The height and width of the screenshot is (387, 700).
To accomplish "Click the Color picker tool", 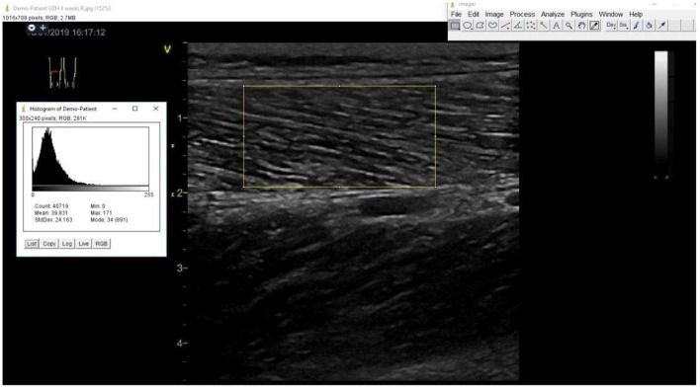I will click(x=594, y=26).
